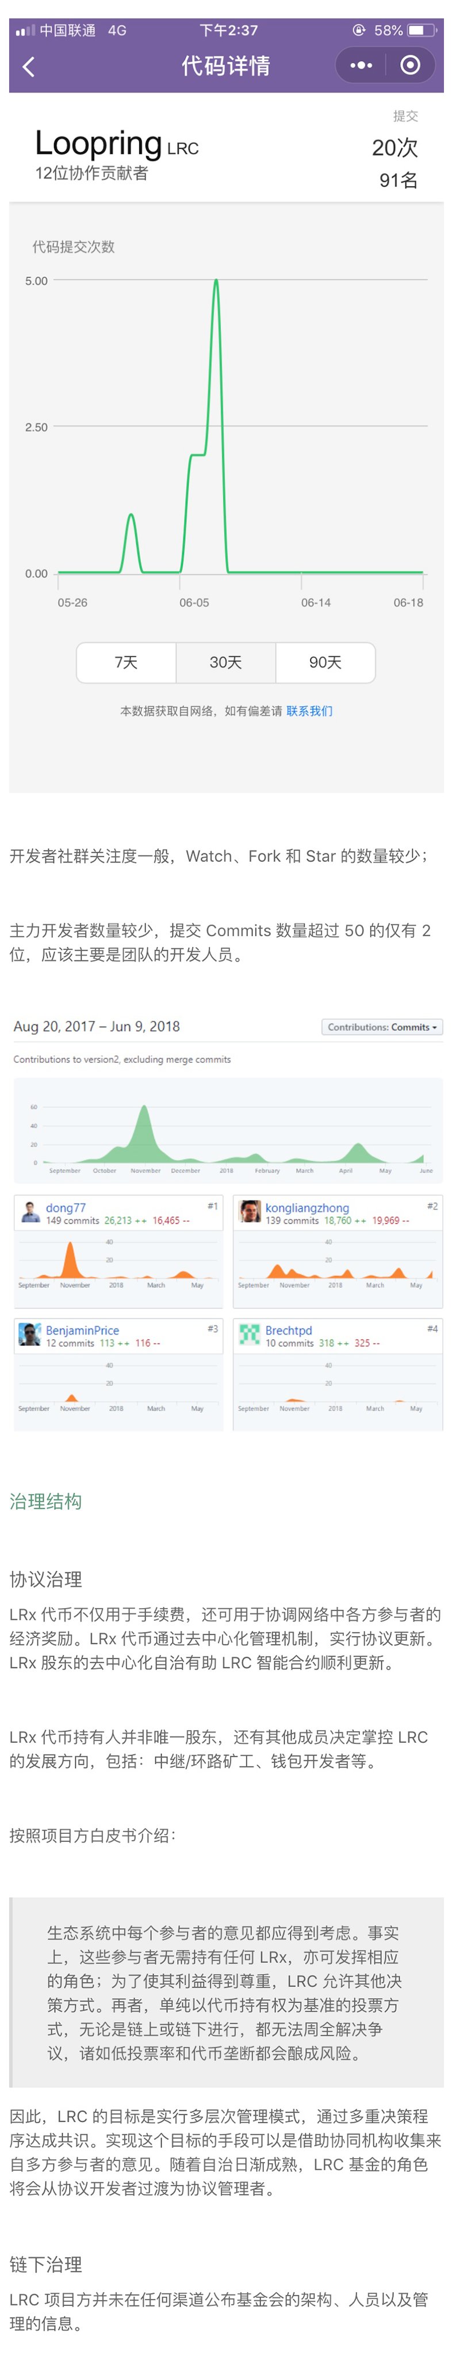Select the 30天 range tab
The width and height of the screenshot is (452, 2359).
coord(226,662)
